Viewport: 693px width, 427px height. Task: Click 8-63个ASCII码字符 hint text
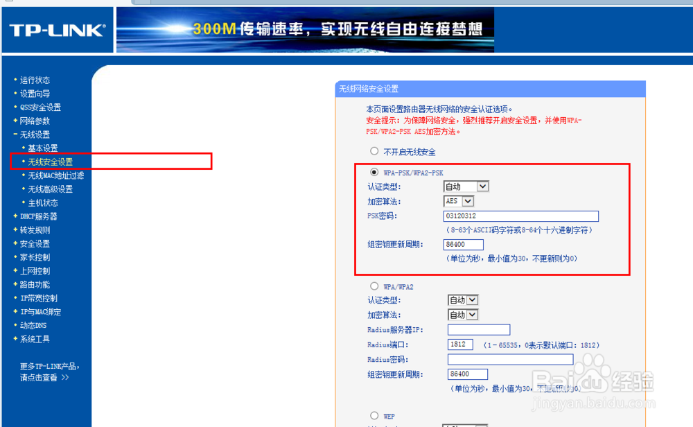tap(519, 230)
